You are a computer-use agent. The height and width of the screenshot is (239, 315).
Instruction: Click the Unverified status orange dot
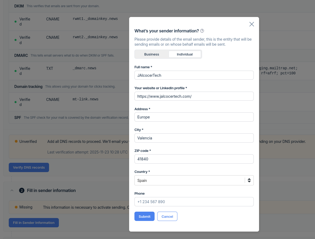pos(16,142)
